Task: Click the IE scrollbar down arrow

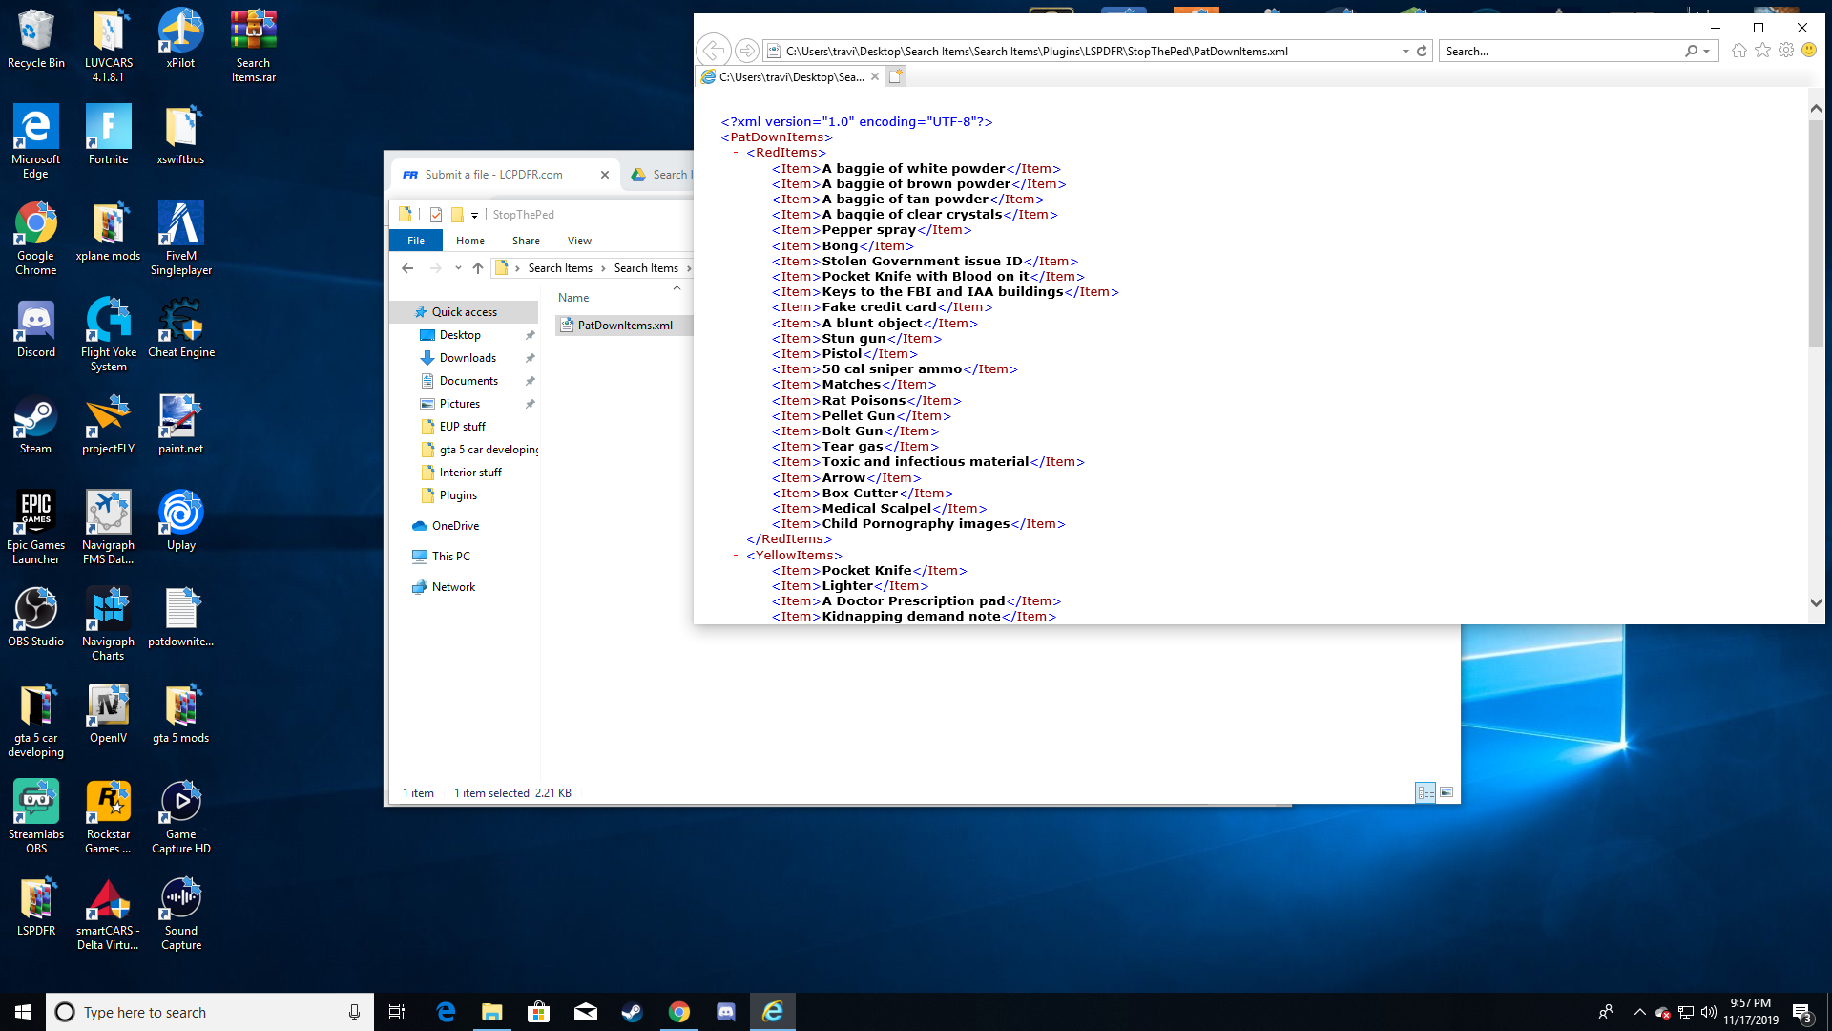Action: (1816, 603)
